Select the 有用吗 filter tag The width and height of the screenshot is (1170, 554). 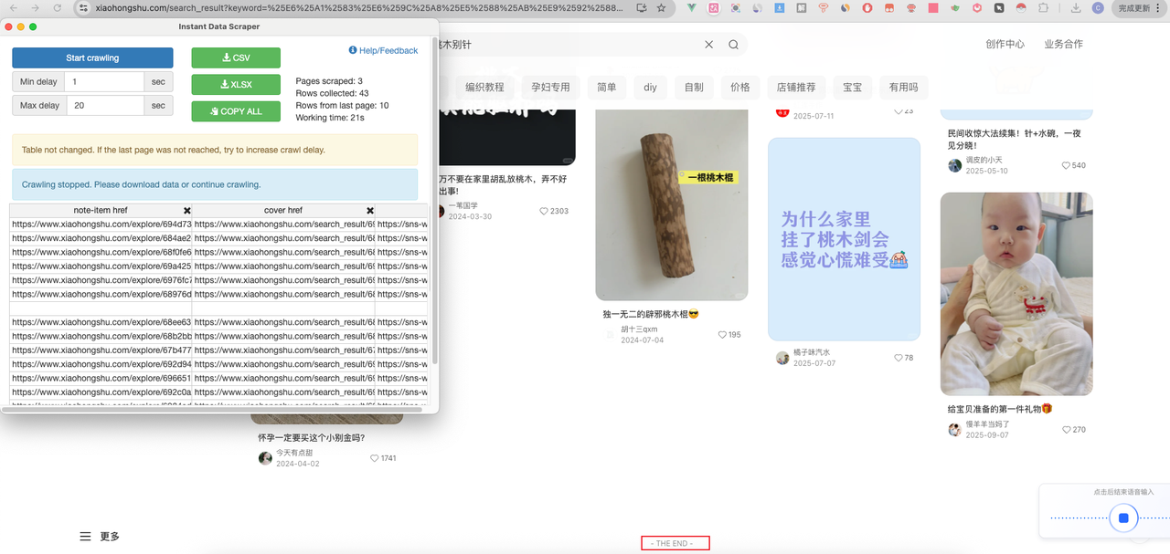pyautogui.click(x=904, y=87)
